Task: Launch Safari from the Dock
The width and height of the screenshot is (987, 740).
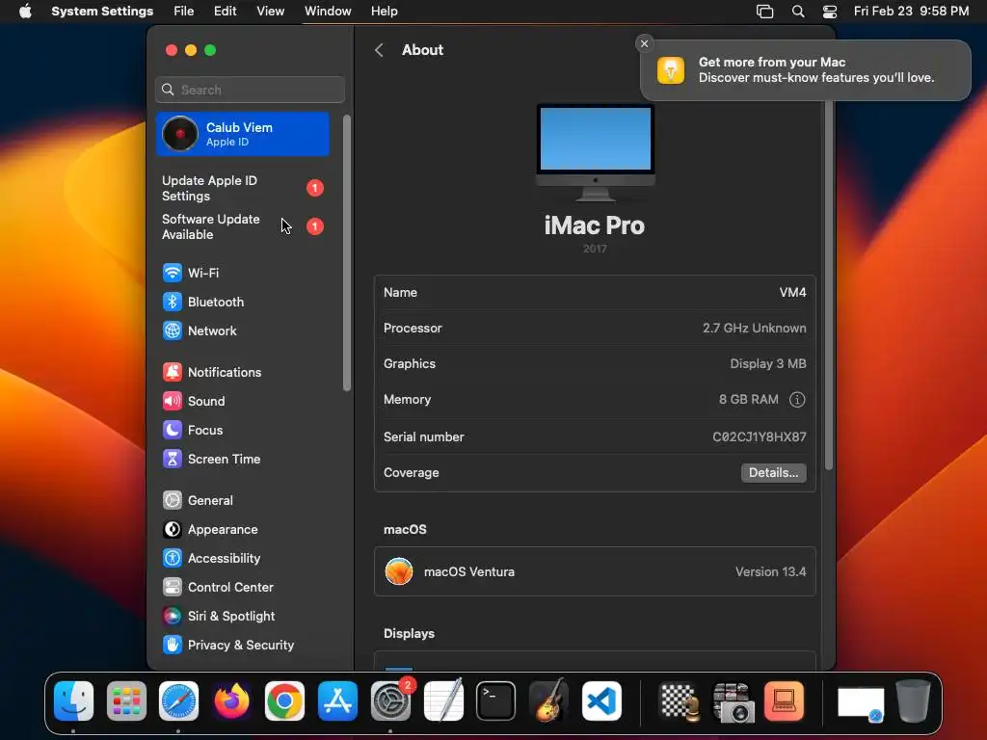Action: tap(178, 700)
